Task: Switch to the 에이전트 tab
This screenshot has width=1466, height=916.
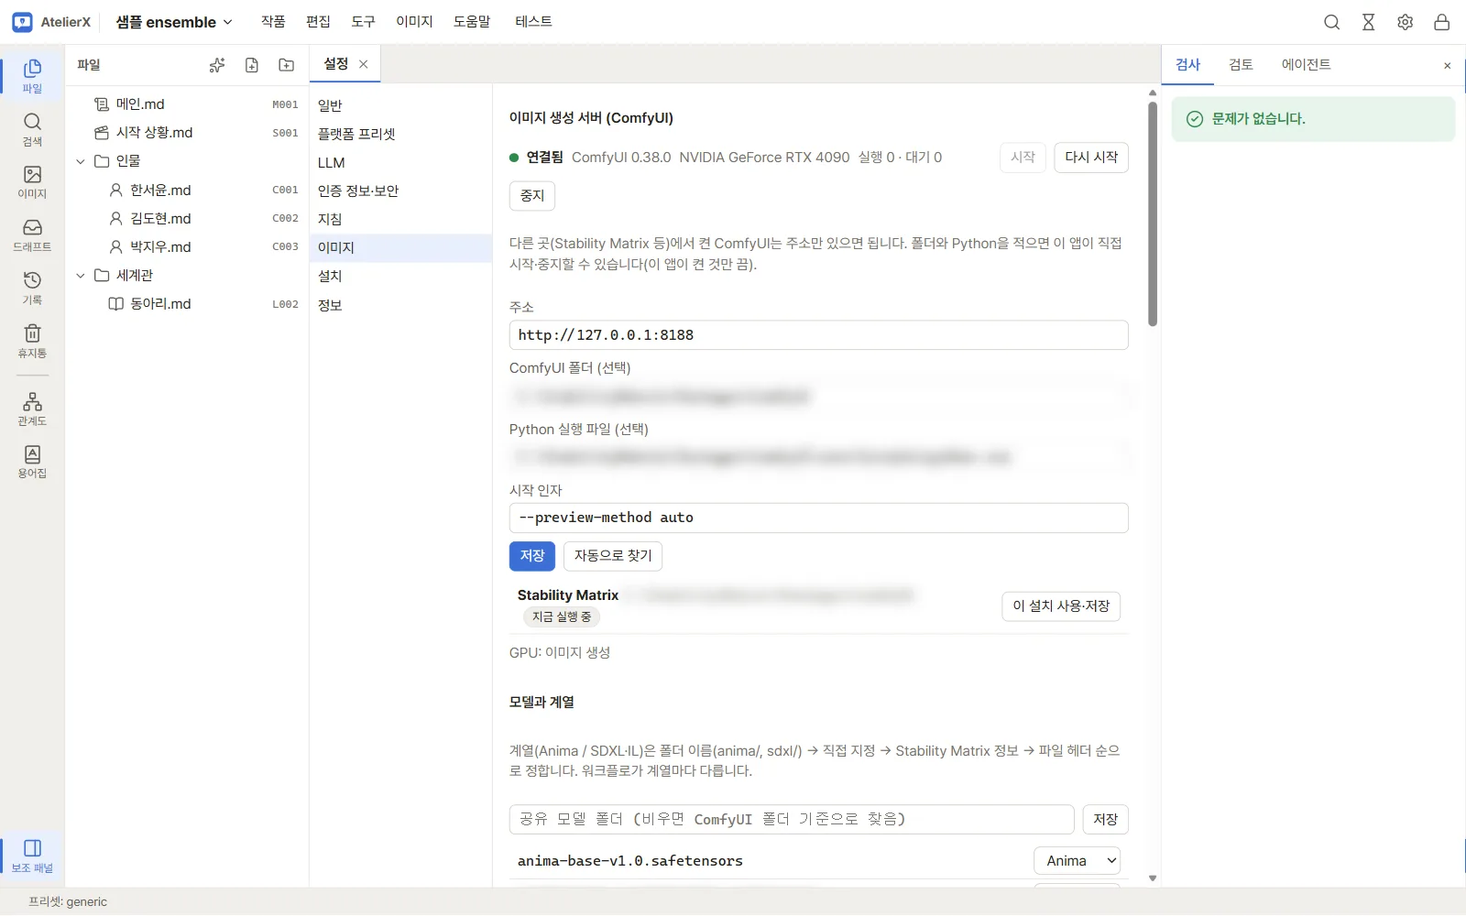Action: (x=1306, y=65)
